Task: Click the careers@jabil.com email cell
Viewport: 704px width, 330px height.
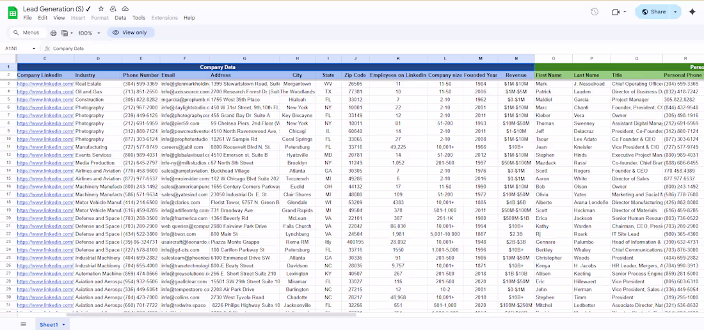Action: (184, 147)
